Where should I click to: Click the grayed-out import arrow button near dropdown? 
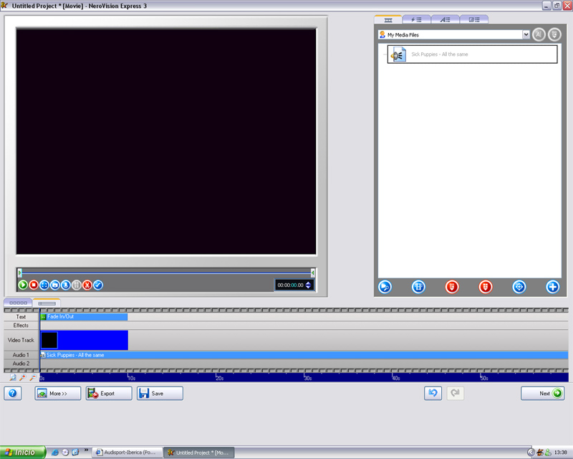pos(554,34)
